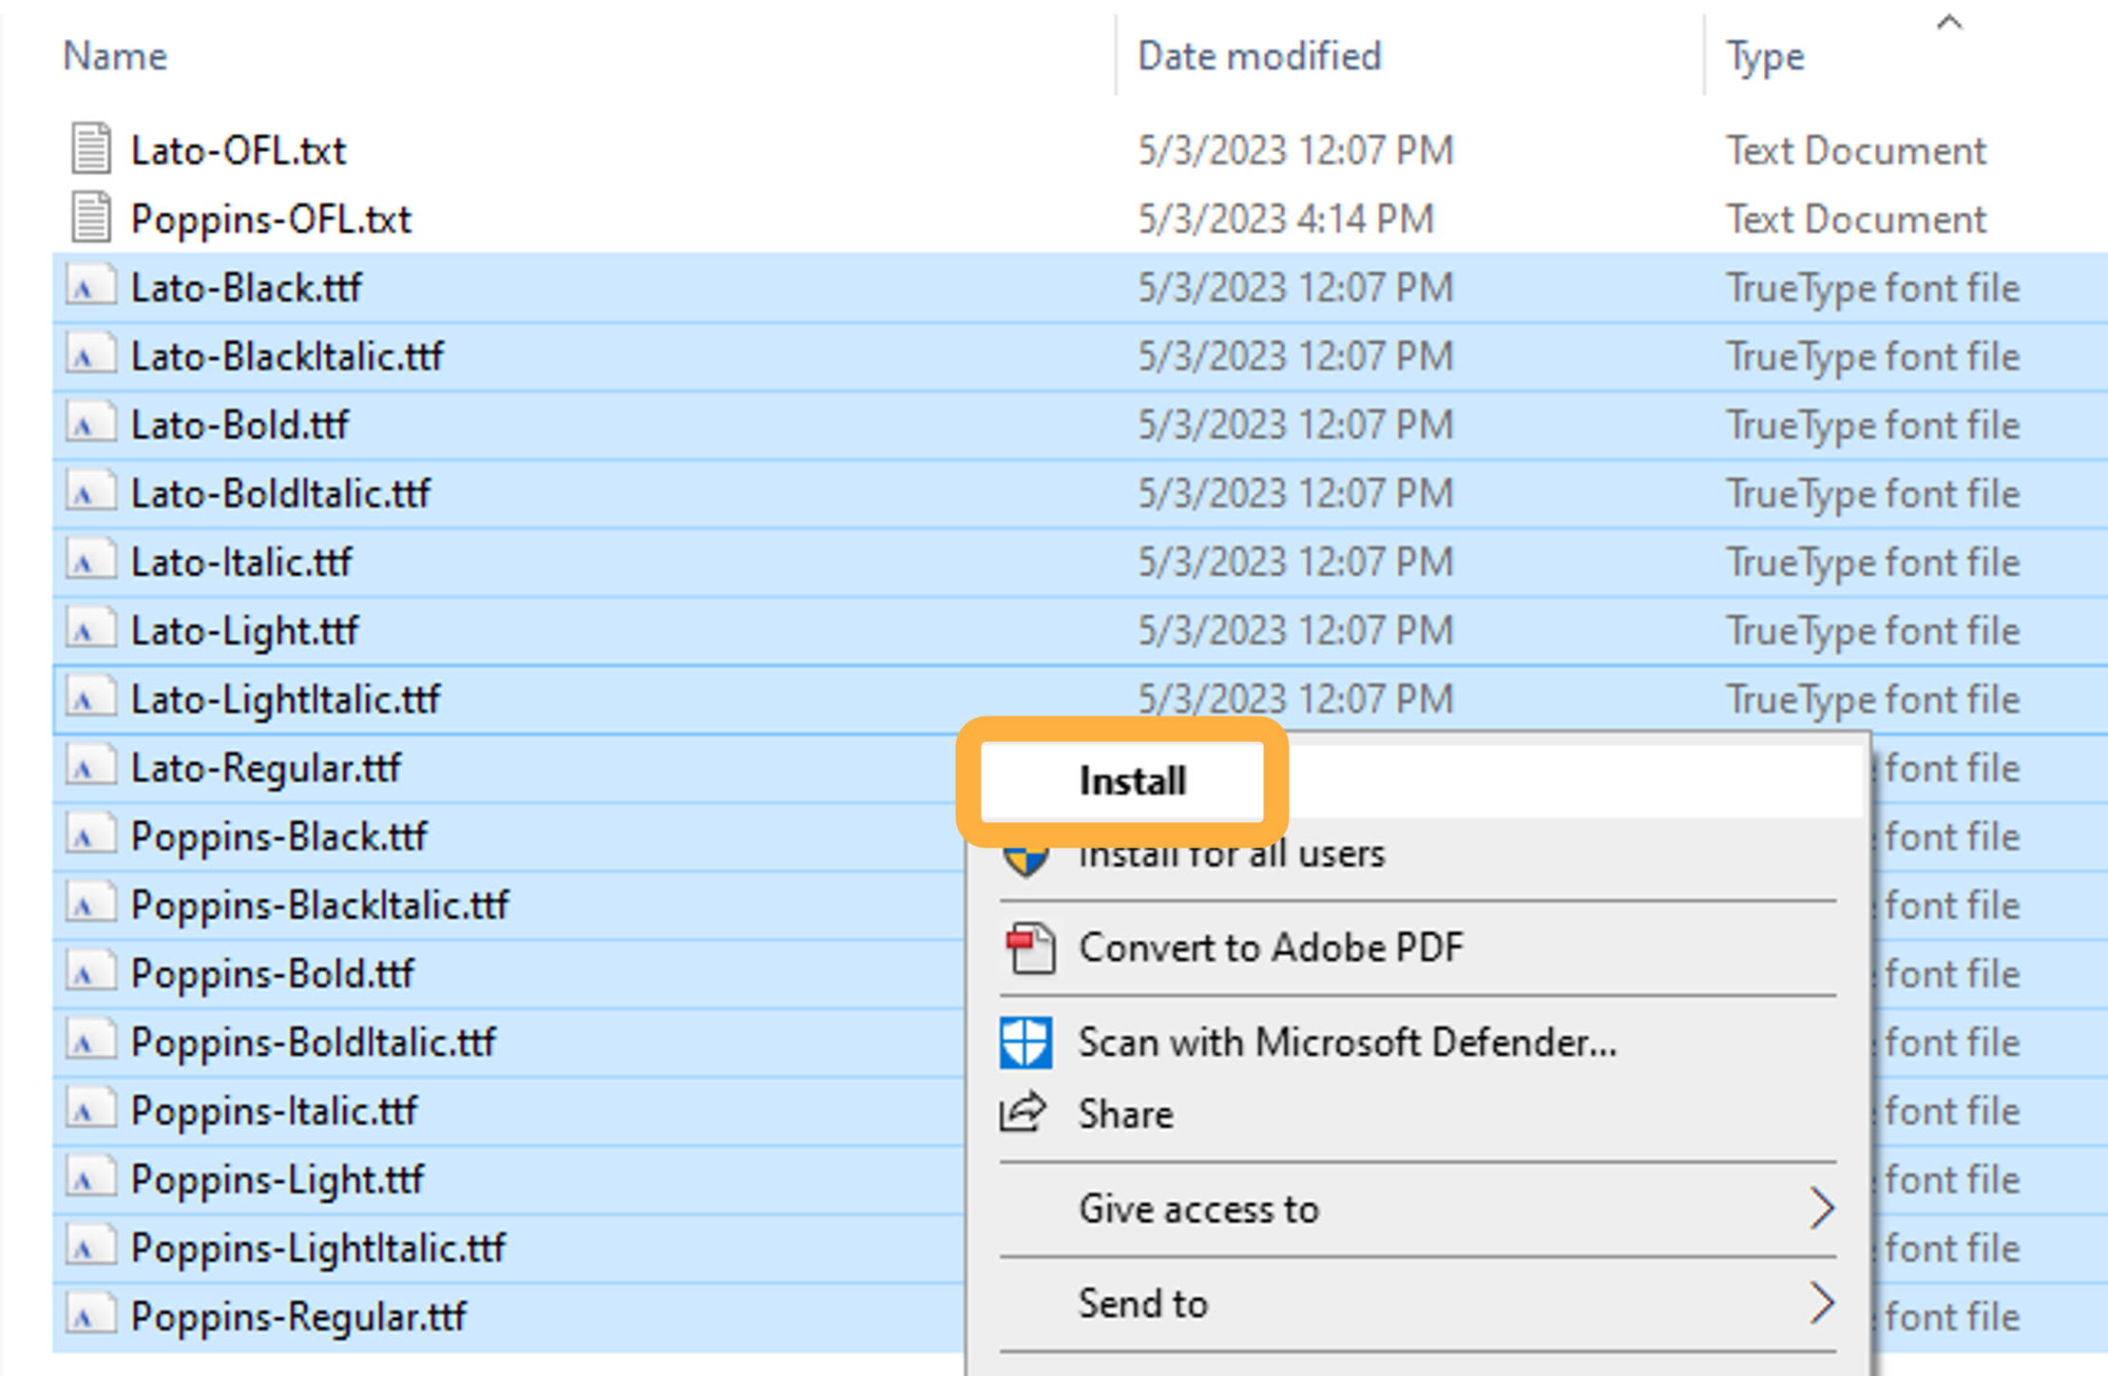Select the Lato-LightItalic.ttf file name

point(285,699)
